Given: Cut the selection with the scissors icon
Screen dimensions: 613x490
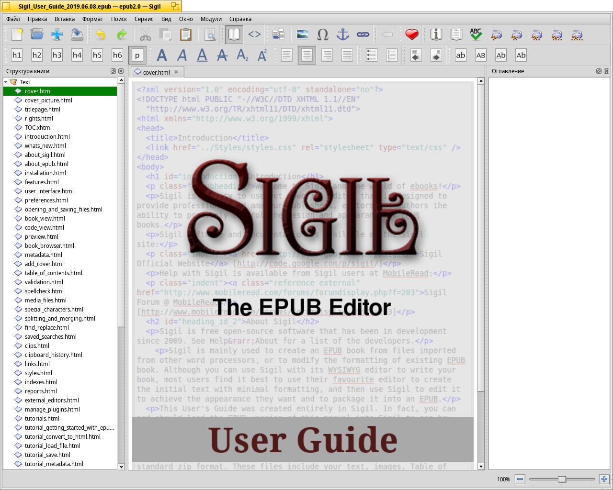Looking at the screenshot, I should [x=146, y=34].
